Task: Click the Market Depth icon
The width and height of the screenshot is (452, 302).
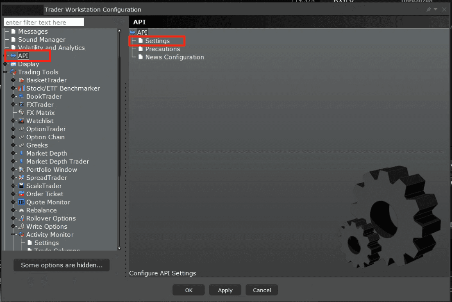Action: tap(21, 153)
